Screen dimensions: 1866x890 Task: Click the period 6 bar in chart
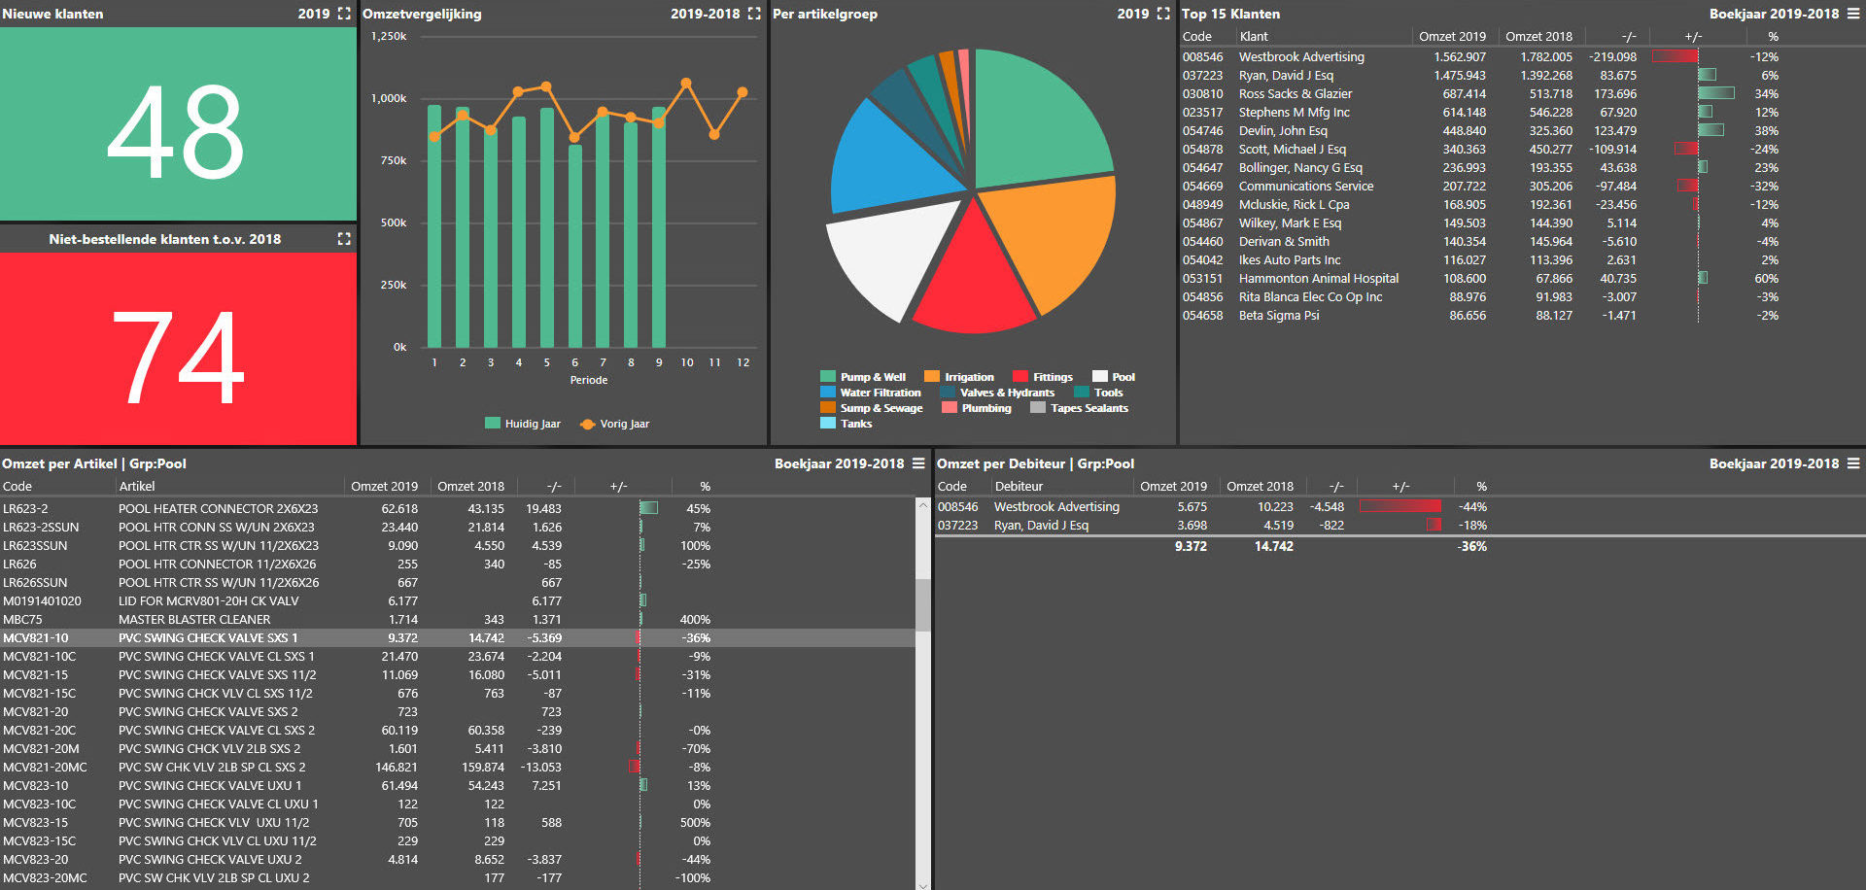575,246
